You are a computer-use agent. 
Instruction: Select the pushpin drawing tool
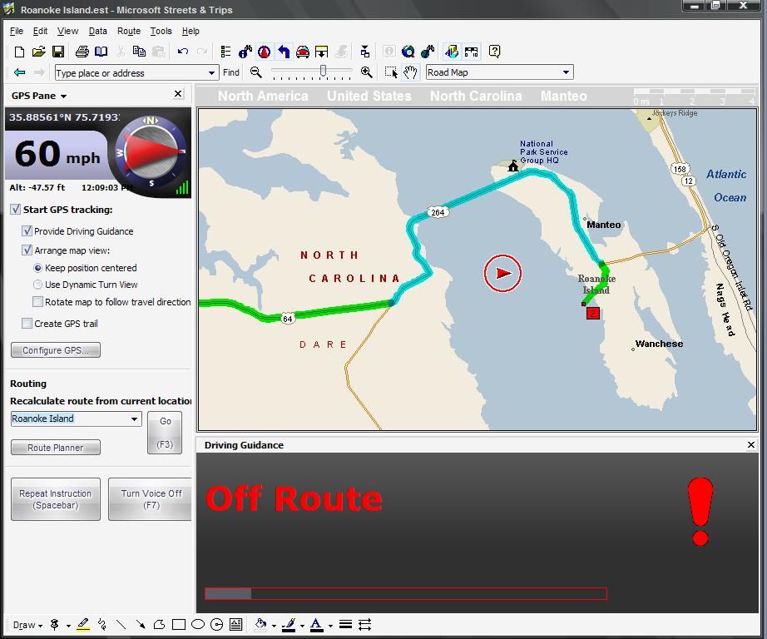[55, 624]
